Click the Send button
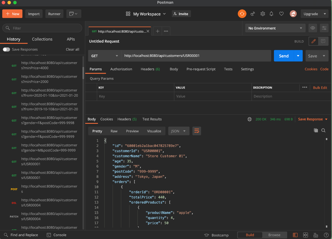Screen dimensions: 332x239 tap(284, 56)
